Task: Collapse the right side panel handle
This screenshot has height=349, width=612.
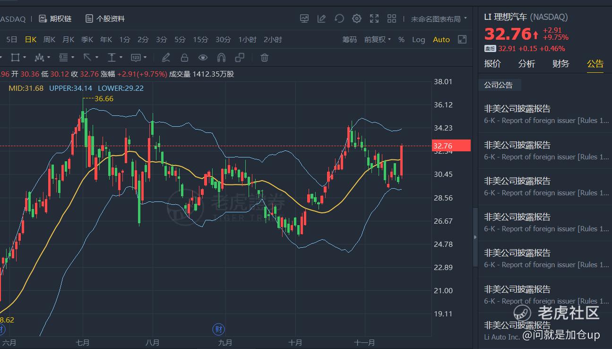Action: click(x=475, y=237)
